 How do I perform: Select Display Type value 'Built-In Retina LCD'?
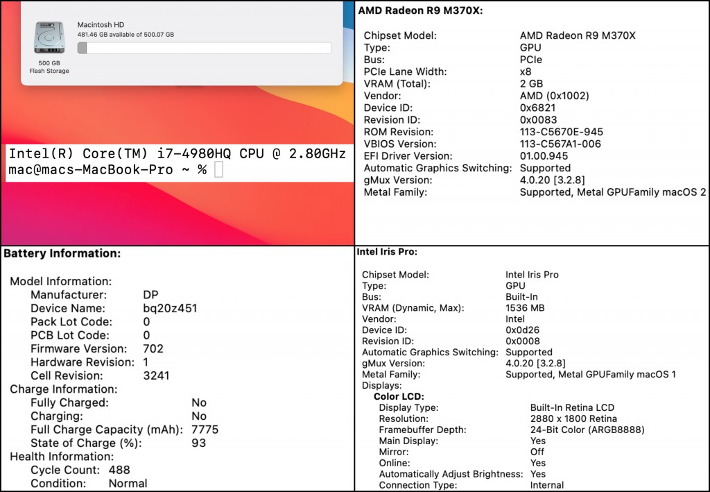(x=572, y=408)
